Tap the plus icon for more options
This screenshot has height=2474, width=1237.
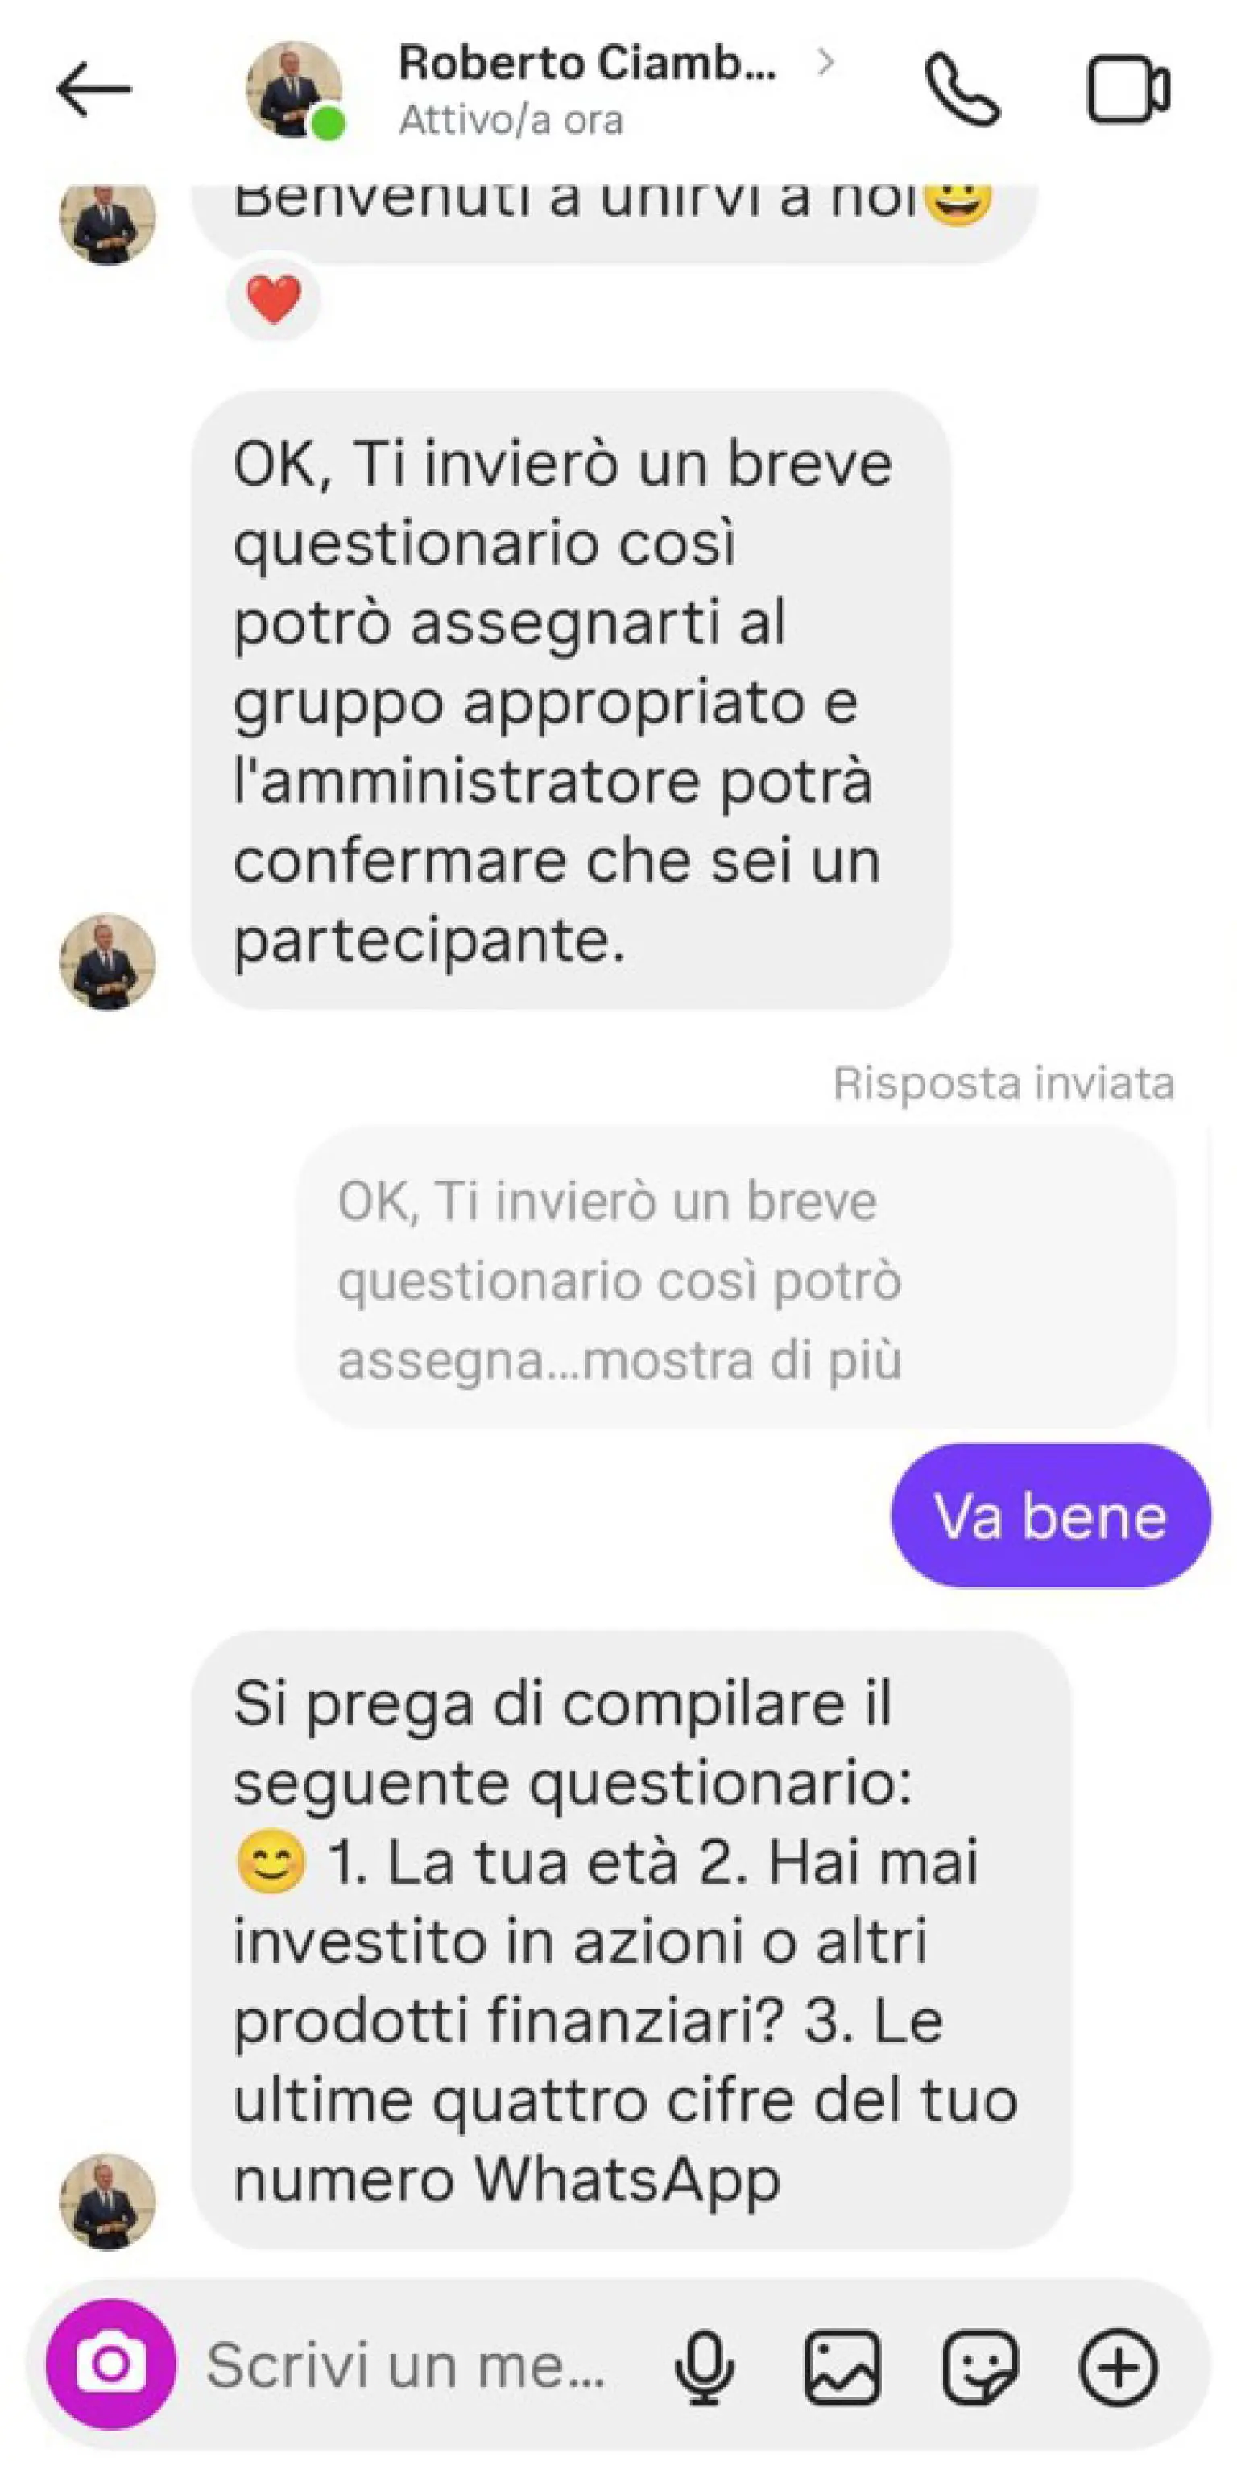coord(1118,2366)
